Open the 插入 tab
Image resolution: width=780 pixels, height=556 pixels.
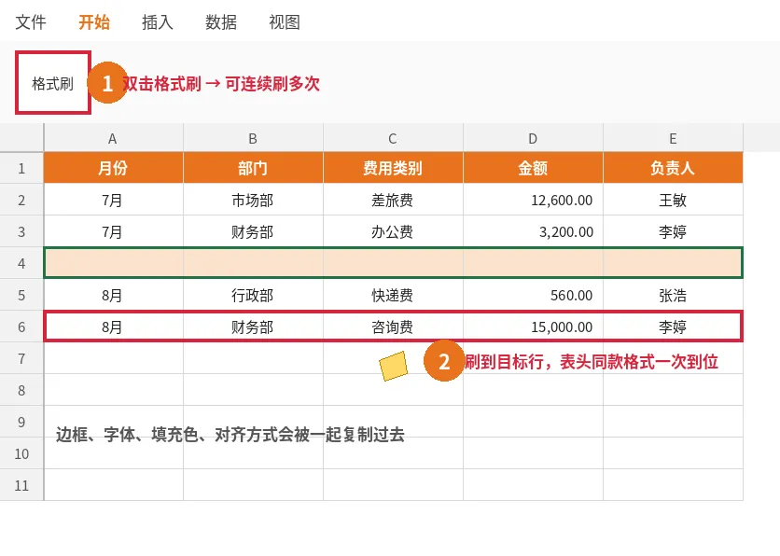click(157, 21)
